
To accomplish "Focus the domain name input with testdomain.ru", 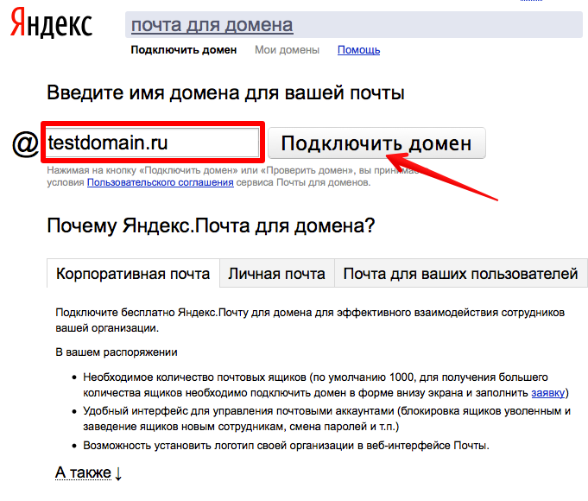I will pyautogui.click(x=151, y=143).
